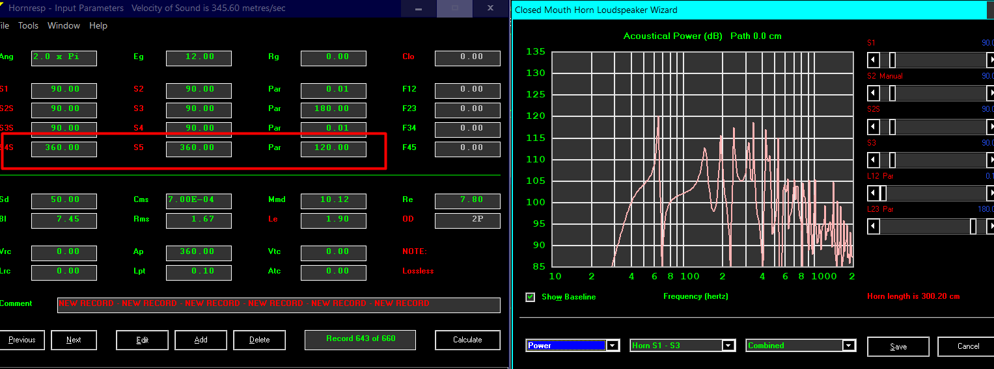994x369 pixels.
Task: Click the S2 input field
Action: coord(199,90)
